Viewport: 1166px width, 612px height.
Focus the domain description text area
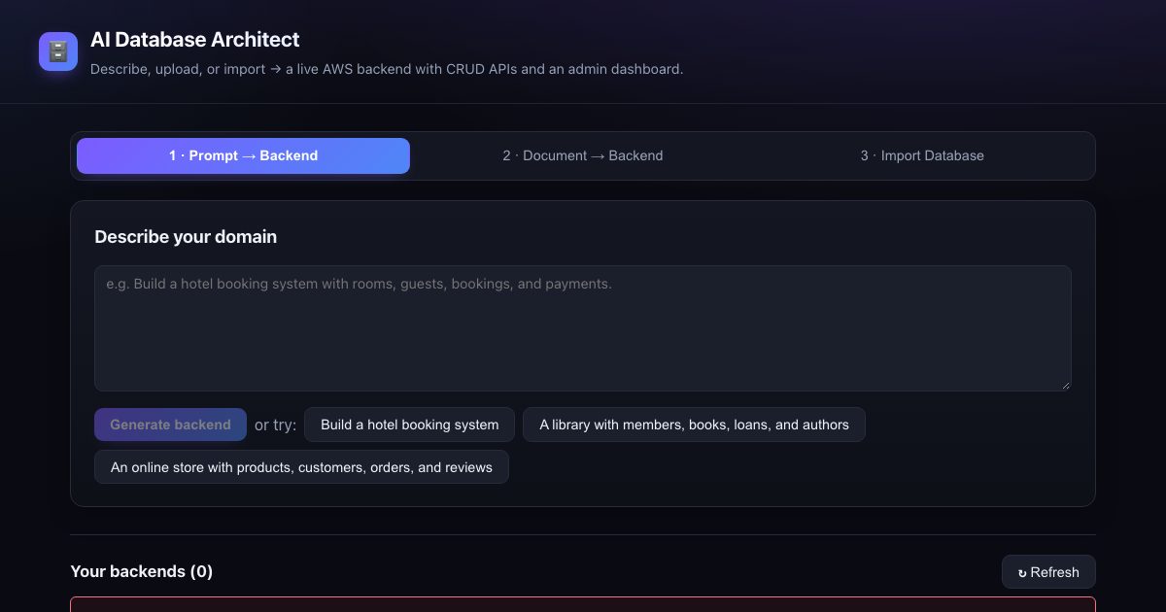pyautogui.click(x=583, y=328)
